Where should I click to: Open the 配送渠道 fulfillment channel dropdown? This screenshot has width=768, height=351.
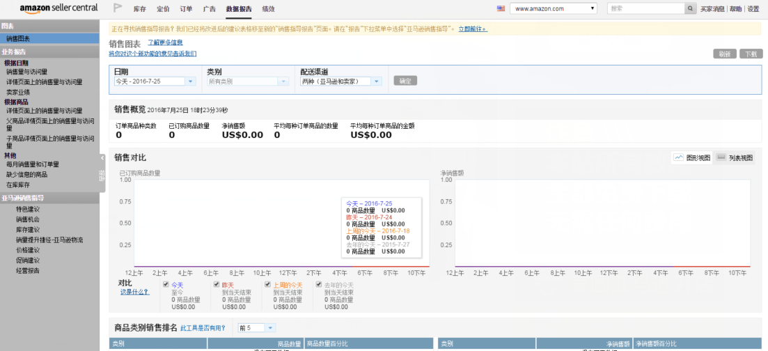click(341, 81)
